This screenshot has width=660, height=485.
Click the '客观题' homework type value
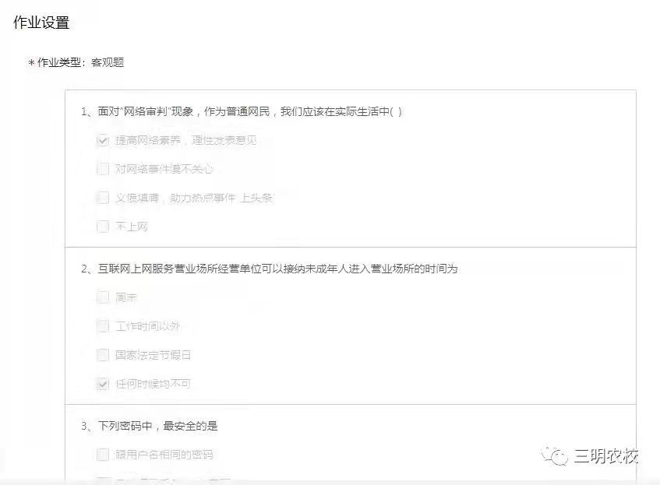point(108,63)
